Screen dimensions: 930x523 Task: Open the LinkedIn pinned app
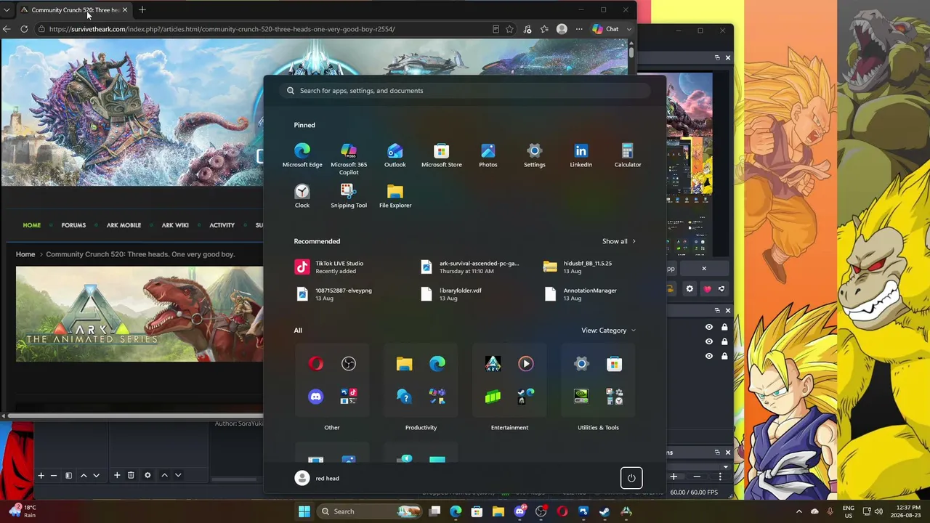coord(581,155)
